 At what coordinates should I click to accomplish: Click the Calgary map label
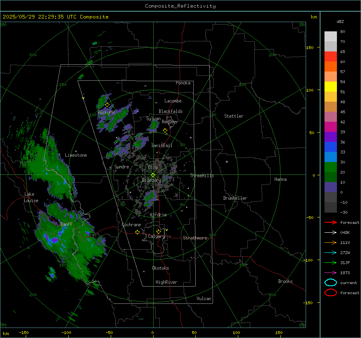point(156,236)
